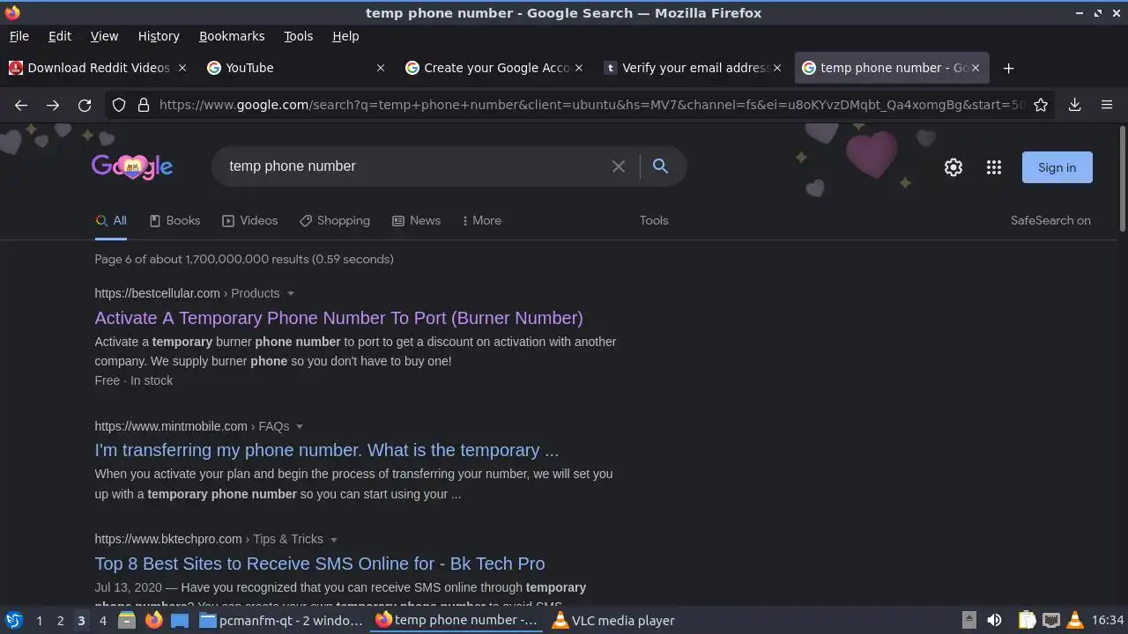Open Google quick settings gear
Image resolution: width=1128 pixels, height=634 pixels.
coord(953,167)
